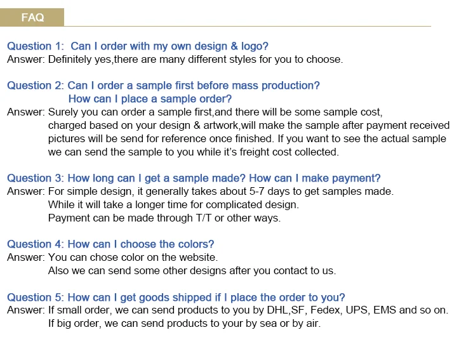Screen dimensions: 459x337
Task: Click the FAQ header tab
Action: tap(32, 17)
